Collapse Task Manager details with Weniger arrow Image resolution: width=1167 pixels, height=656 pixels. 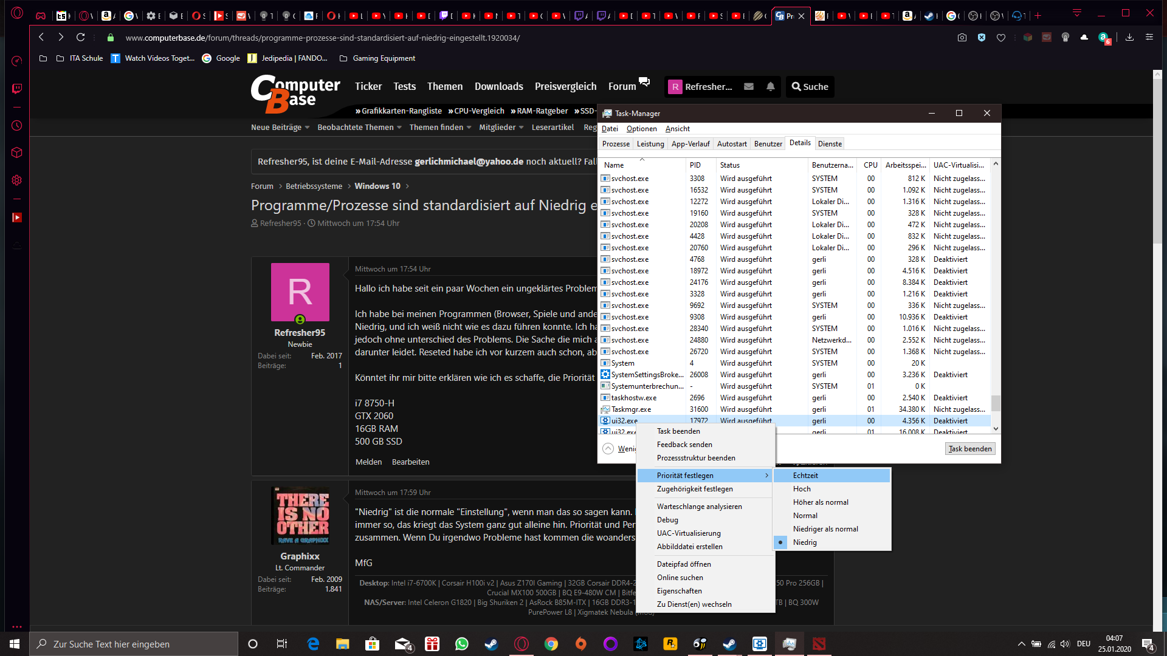[x=608, y=449]
